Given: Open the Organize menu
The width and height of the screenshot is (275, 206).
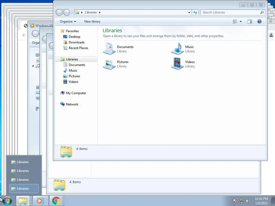Looking at the screenshot, I should tap(68, 21).
